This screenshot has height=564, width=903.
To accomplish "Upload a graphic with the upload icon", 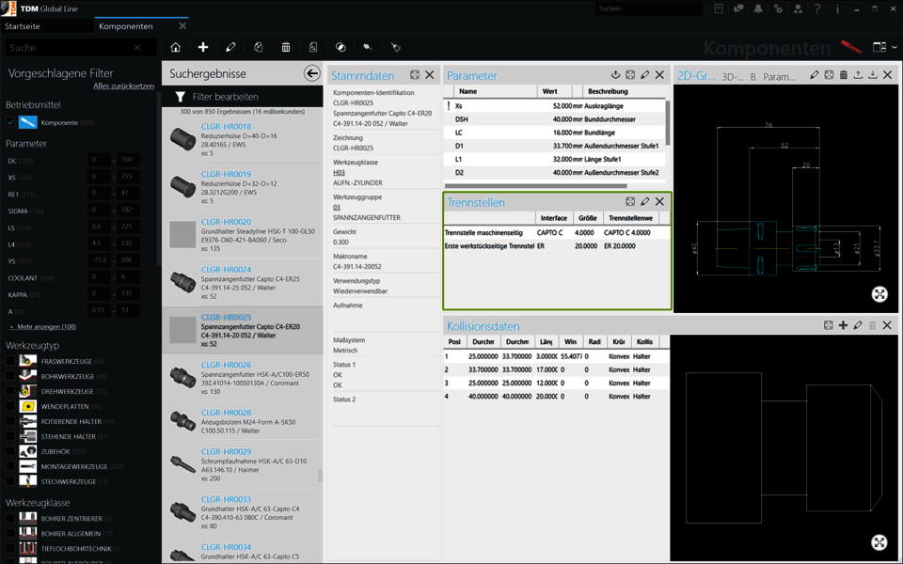I will tap(858, 75).
